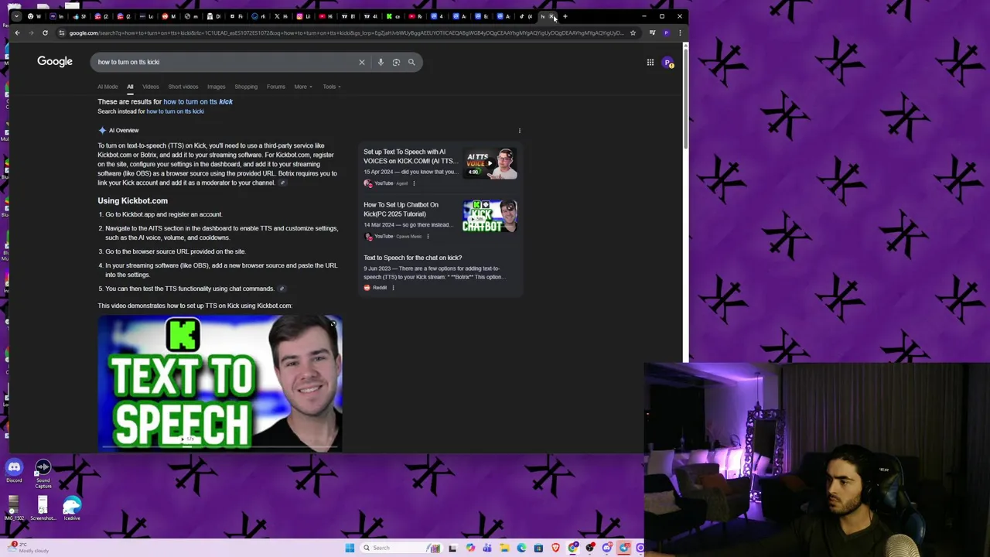Play the TEXT TO SPEECH video thumbnail
The image size is (990, 557).
click(220, 383)
